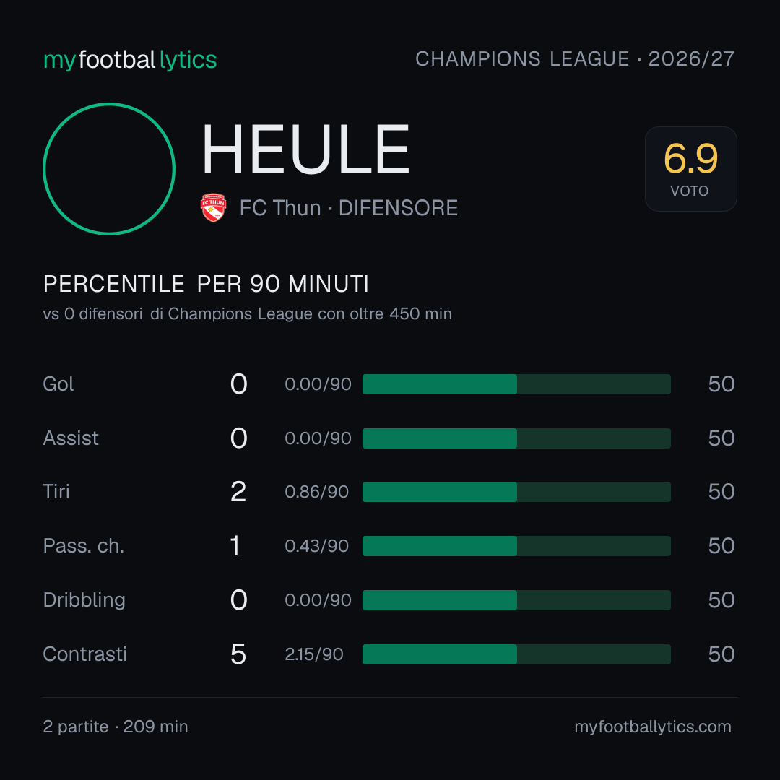Select the Assist percentile bar
The image size is (780, 780).
pos(516,438)
